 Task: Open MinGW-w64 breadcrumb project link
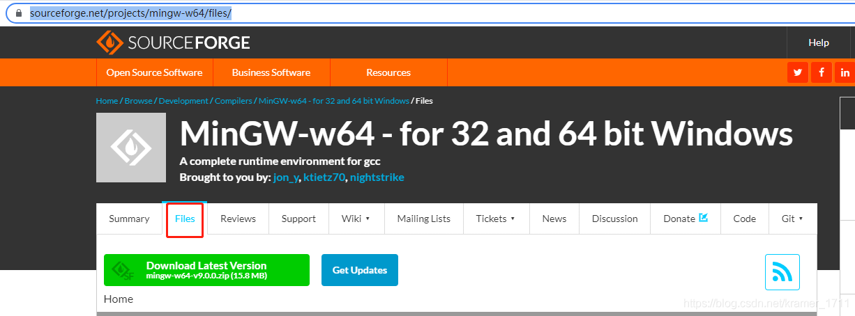(x=334, y=101)
